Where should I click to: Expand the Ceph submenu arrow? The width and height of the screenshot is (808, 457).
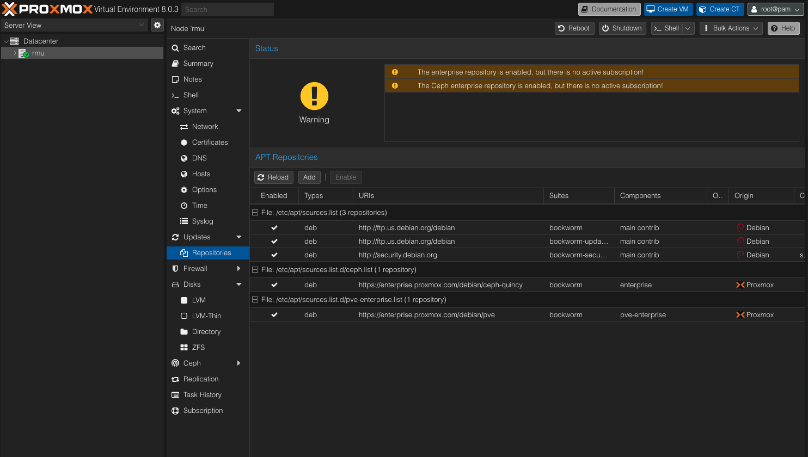tap(239, 363)
